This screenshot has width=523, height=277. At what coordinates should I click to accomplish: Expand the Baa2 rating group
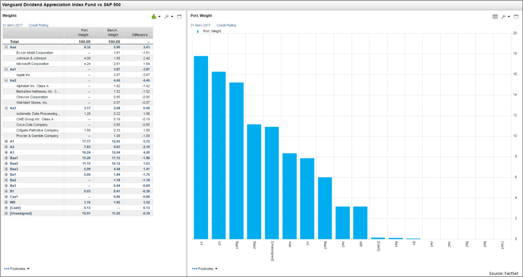click(6, 163)
